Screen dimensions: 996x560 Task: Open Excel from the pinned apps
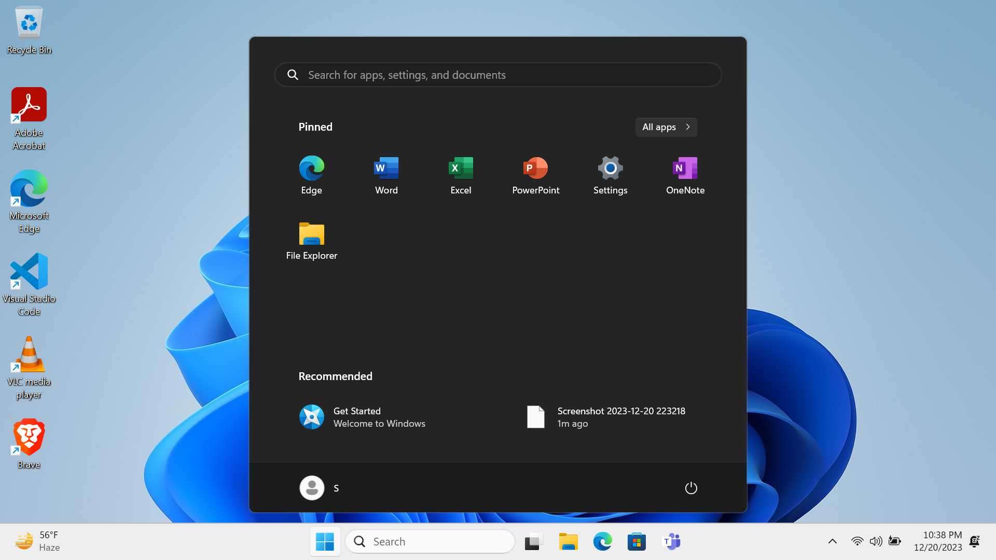click(461, 175)
